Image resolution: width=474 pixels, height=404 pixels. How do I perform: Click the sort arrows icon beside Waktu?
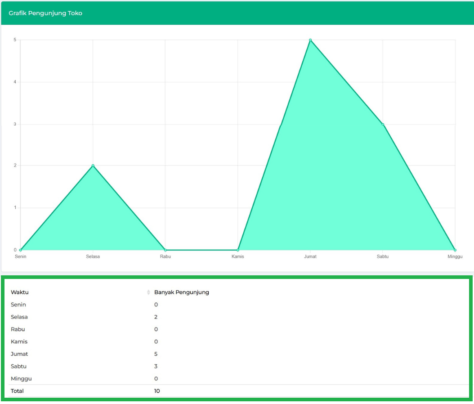point(148,292)
